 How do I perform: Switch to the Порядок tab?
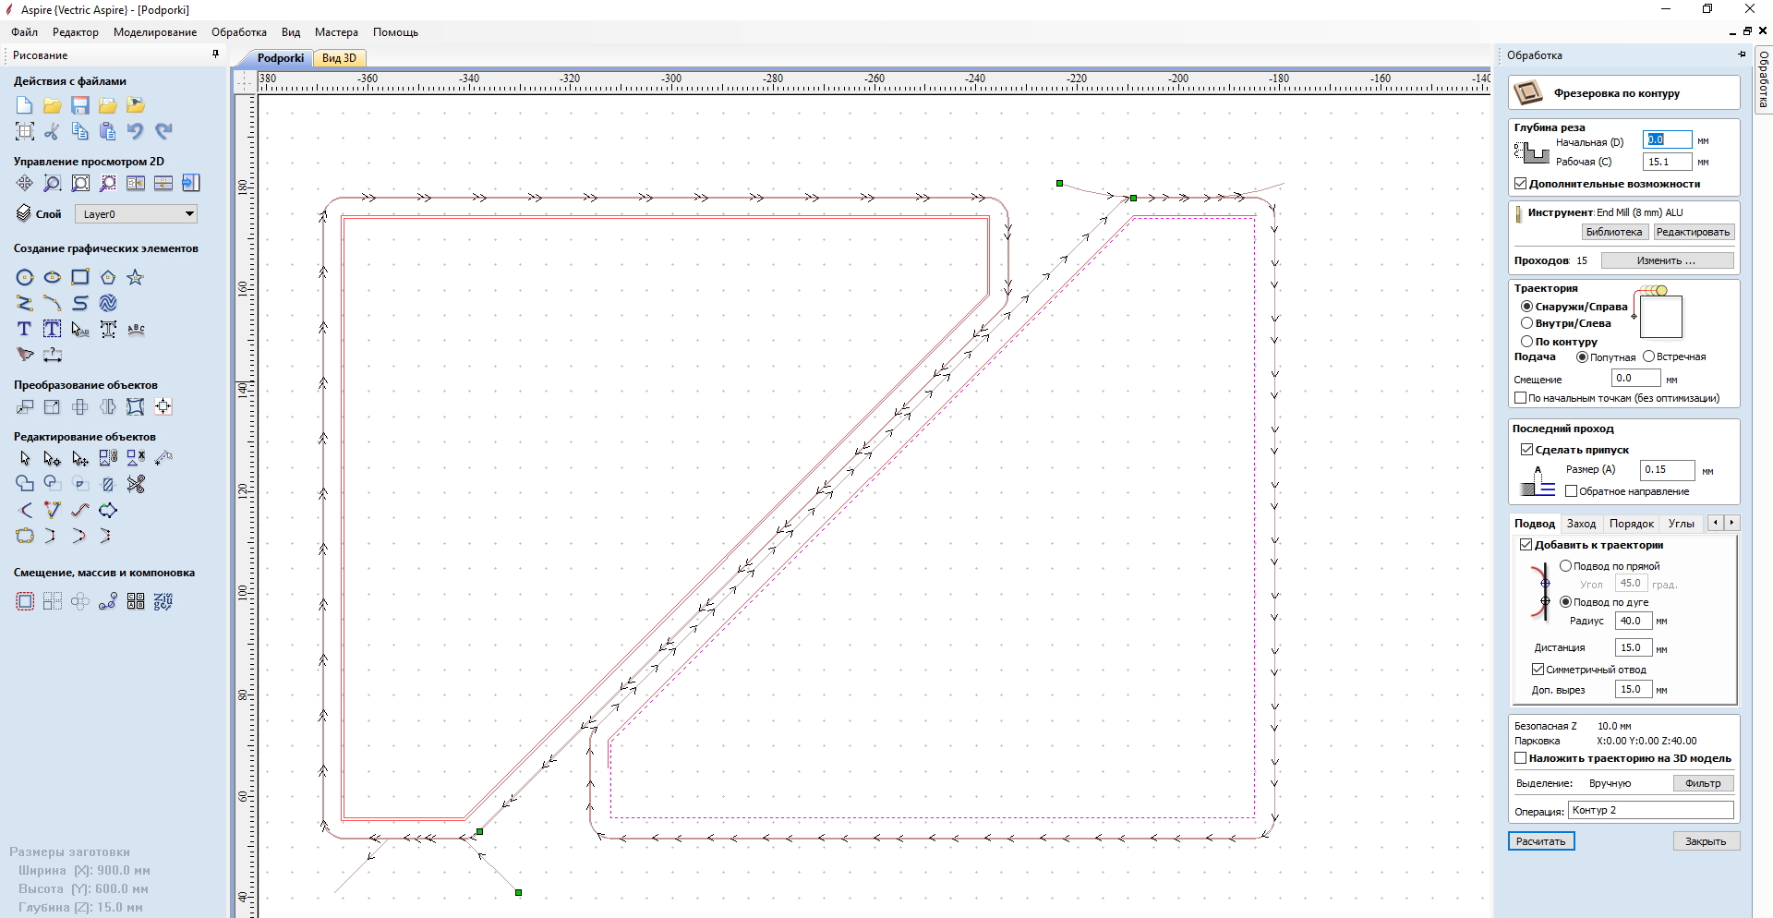coord(1632,524)
